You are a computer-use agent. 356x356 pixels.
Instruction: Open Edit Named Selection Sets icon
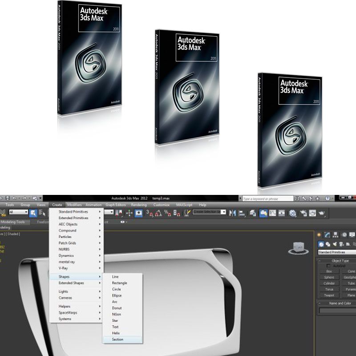click(187, 213)
